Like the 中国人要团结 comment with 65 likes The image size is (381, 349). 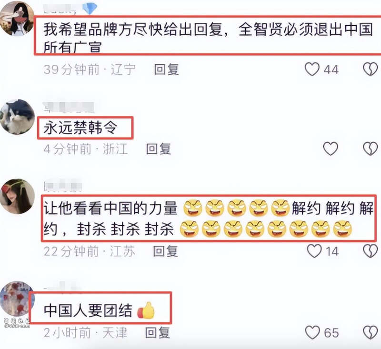(312, 332)
